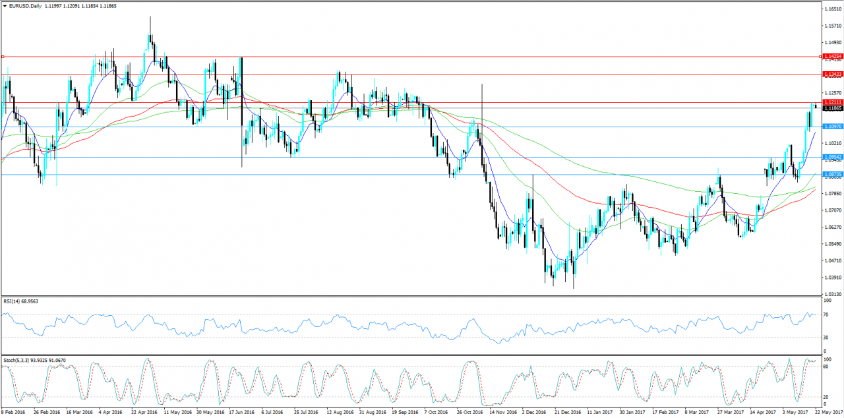Click the 1.16510 value on the price scale
The image size is (844, 418).
(x=832, y=9)
